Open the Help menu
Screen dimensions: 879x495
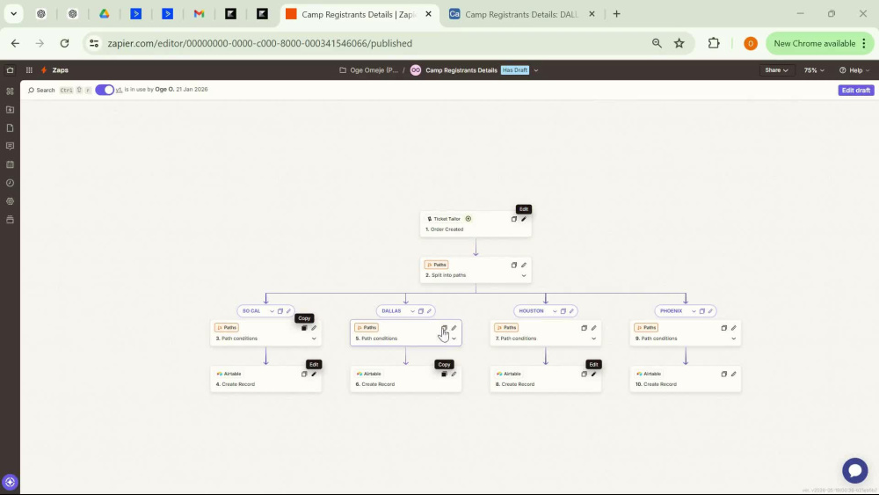pyautogui.click(x=854, y=70)
